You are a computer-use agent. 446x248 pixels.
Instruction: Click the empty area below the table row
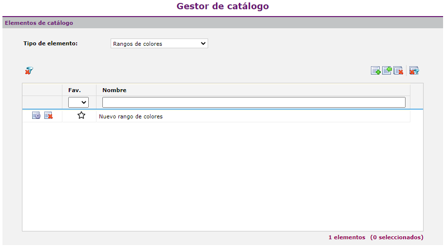pyautogui.click(x=222, y=175)
